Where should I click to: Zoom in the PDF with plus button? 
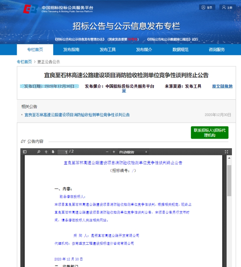pos(114,152)
